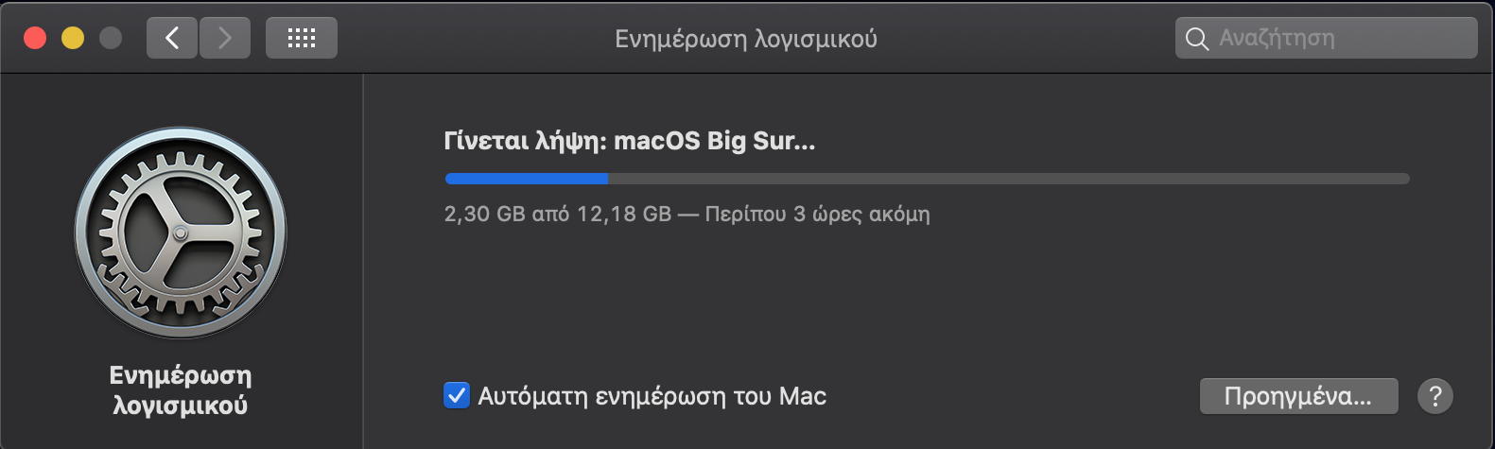Click the Ενημέρωση λογισμικού label under gear icon
Viewport: 1495px width, 449px height.
pyautogui.click(x=181, y=390)
